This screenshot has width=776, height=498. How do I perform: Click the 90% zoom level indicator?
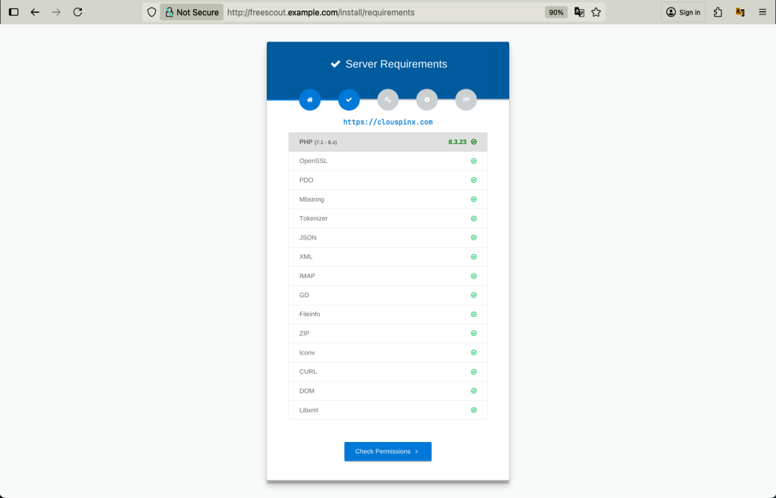[x=555, y=11]
